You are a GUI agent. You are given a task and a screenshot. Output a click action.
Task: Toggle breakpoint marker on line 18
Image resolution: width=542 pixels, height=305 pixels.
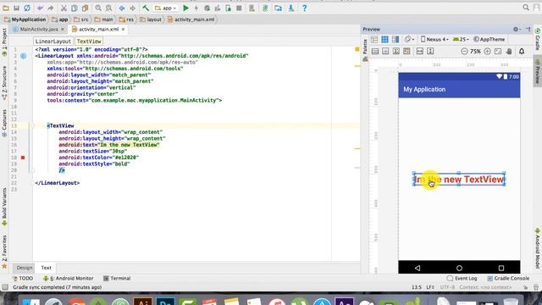(x=23, y=158)
